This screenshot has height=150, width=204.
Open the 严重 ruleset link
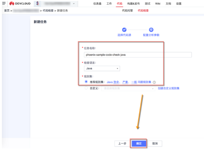click(x=125, y=82)
